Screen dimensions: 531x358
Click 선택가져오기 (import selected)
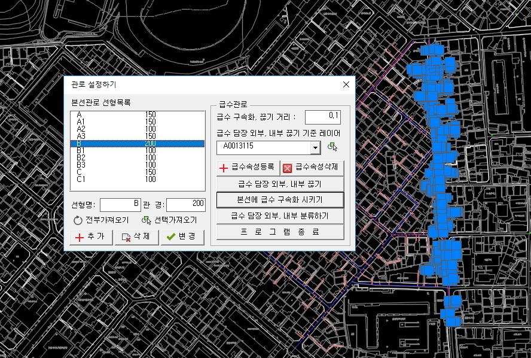pyautogui.click(x=169, y=220)
